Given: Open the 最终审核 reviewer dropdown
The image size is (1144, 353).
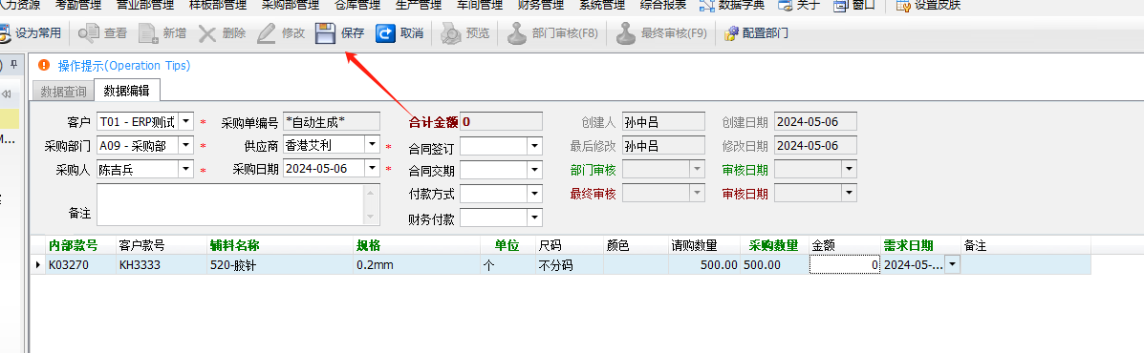Looking at the screenshot, I should (x=699, y=193).
